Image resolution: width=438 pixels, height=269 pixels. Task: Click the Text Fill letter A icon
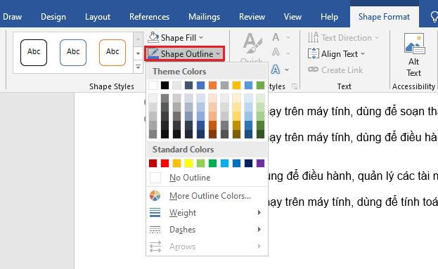(x=276, y=37)
